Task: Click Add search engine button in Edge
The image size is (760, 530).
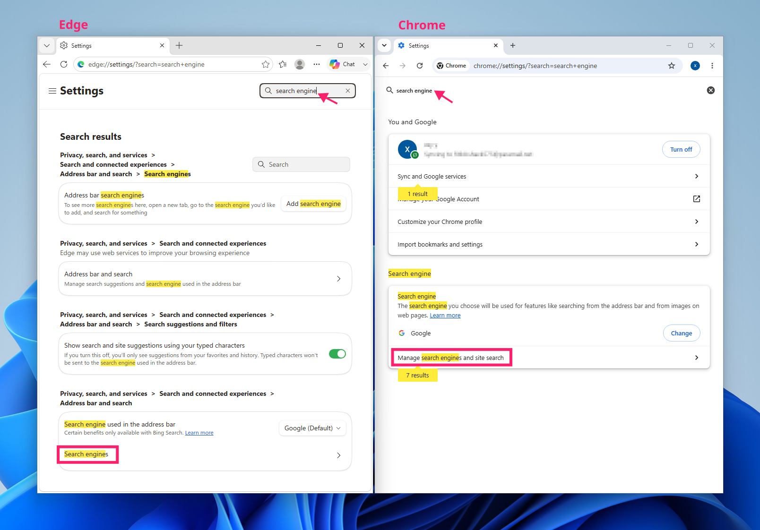Action: pos(313,204)
